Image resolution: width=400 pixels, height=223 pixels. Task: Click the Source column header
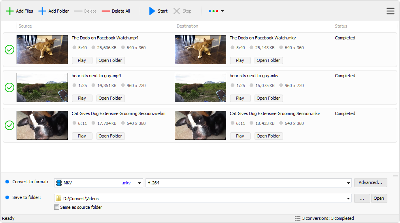click(x=25, y=26)
